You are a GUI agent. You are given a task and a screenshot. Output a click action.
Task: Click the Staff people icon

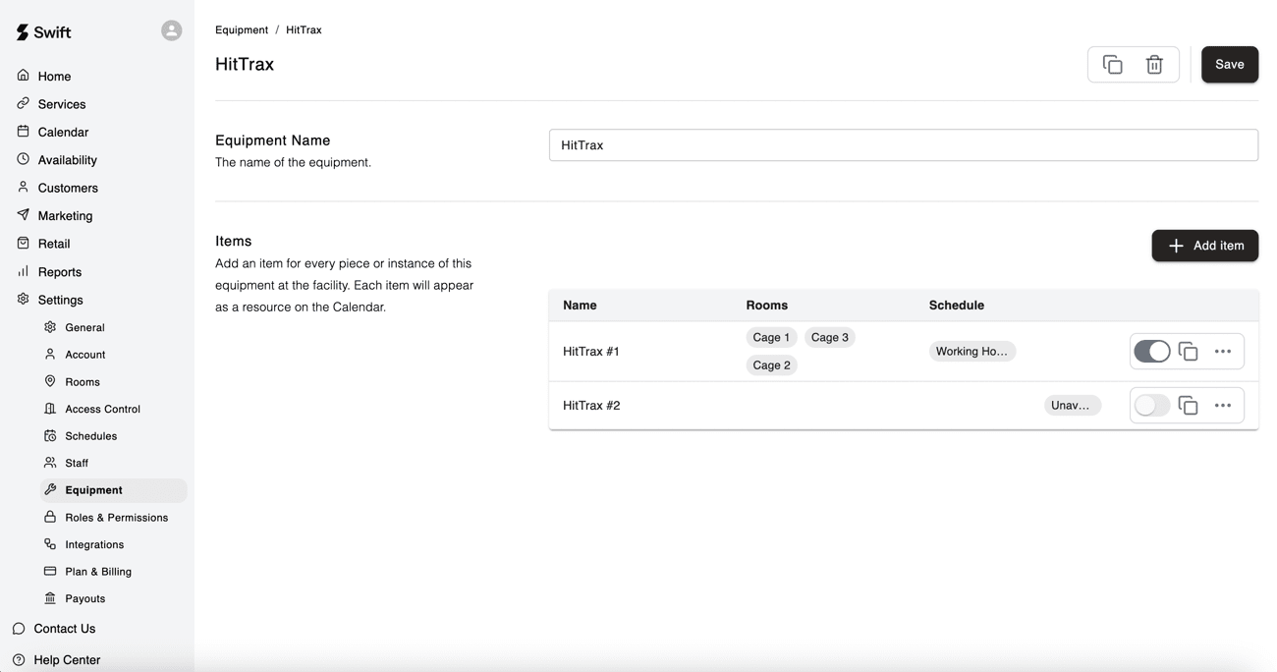[50, 463]
